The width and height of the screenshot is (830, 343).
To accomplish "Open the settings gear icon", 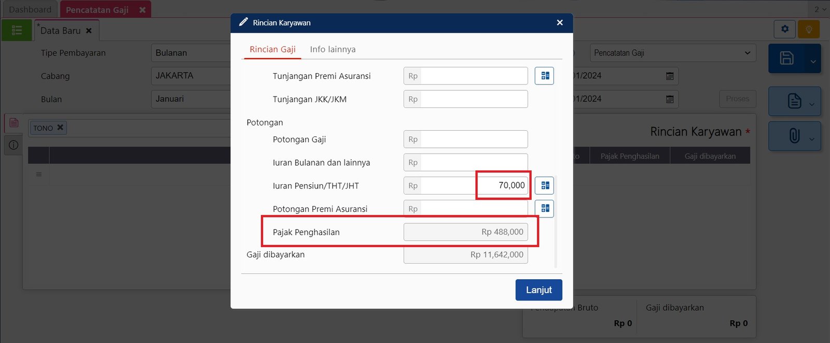I will 784,29.
